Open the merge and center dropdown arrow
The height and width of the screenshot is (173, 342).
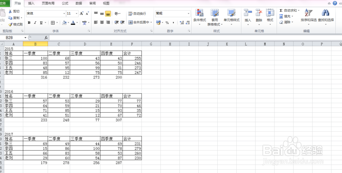[151, 22]
